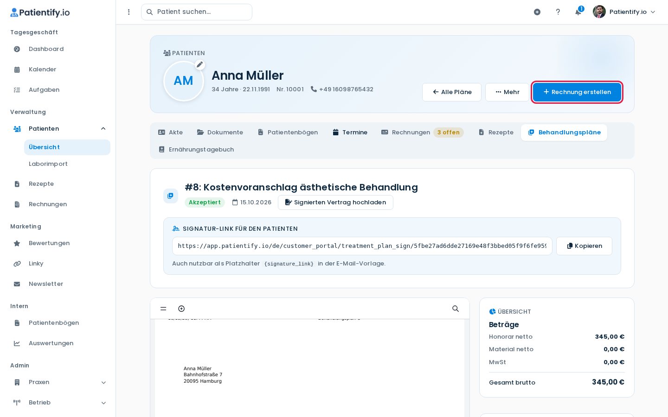Image resolution: width=668 pixels, height=417 pixels.
Task: Select Übersicht under Patienten
Action: tap(67, 147)
